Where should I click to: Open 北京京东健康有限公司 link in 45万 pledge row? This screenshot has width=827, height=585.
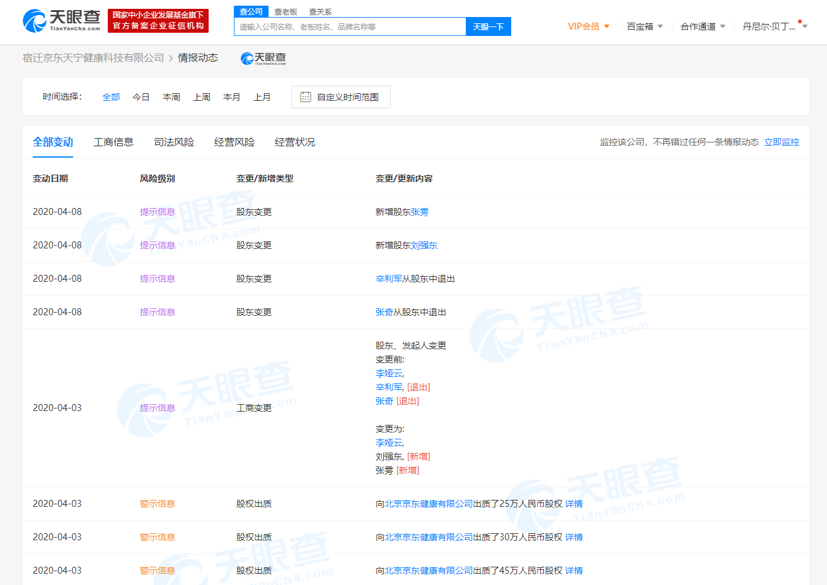(429, 571)
